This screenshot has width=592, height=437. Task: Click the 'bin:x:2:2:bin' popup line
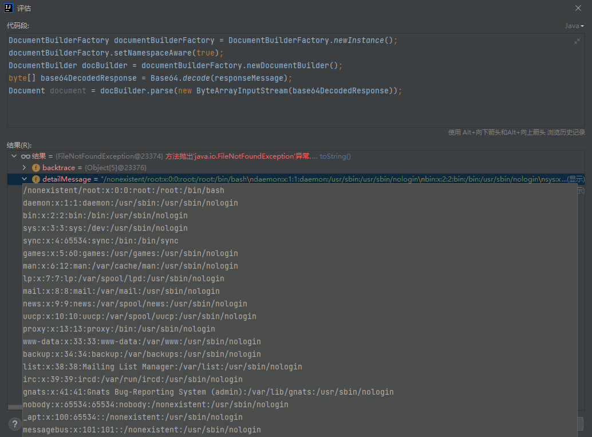click(105, 216)
